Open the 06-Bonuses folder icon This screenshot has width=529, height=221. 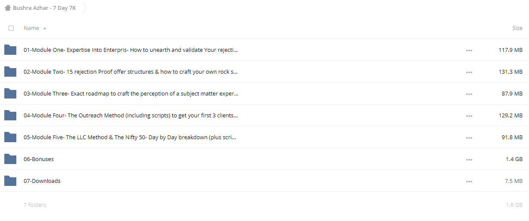pos(10,159)
